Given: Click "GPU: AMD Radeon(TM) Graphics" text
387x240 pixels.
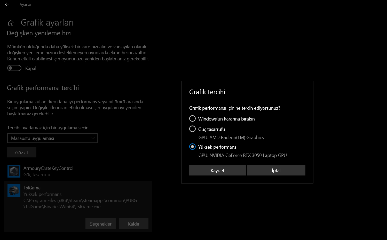Looking at the screenshot, I should pyautogui.click(x=231, y=138).
